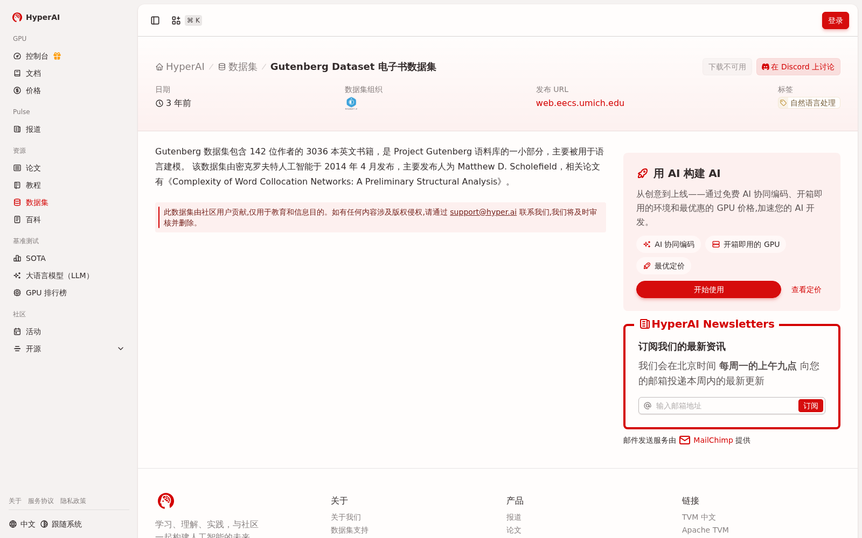862x538 pixels.
Task: Open footer 报道 link under 产品
Action: [x=514, y=517]
